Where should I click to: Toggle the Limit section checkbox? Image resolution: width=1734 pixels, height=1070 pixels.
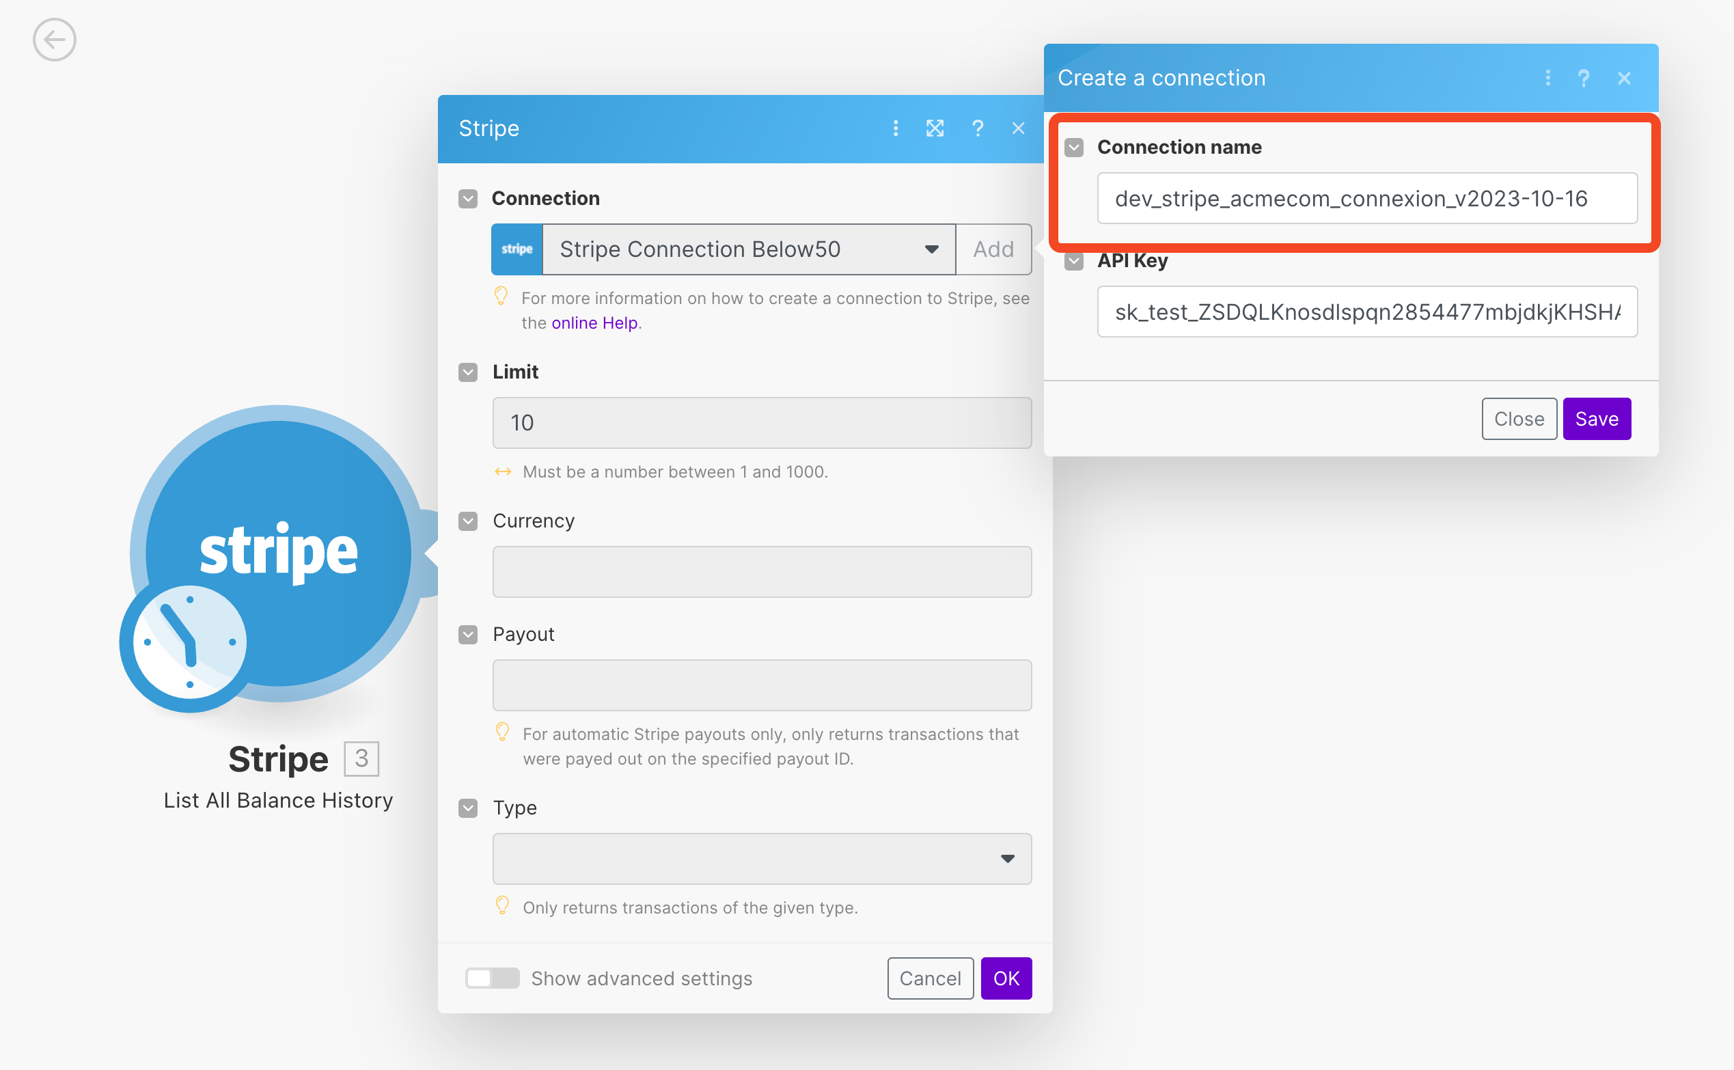coord(469,372)
